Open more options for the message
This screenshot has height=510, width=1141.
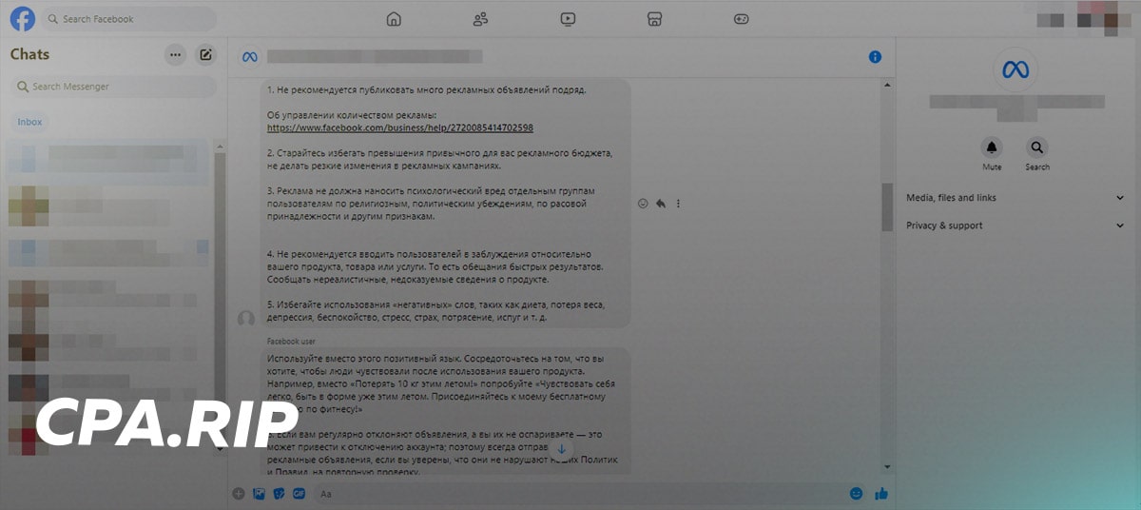tap(678, 204)
